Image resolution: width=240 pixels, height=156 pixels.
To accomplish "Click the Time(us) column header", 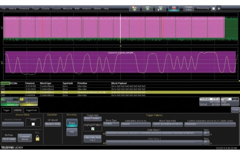I will point(30,83).
